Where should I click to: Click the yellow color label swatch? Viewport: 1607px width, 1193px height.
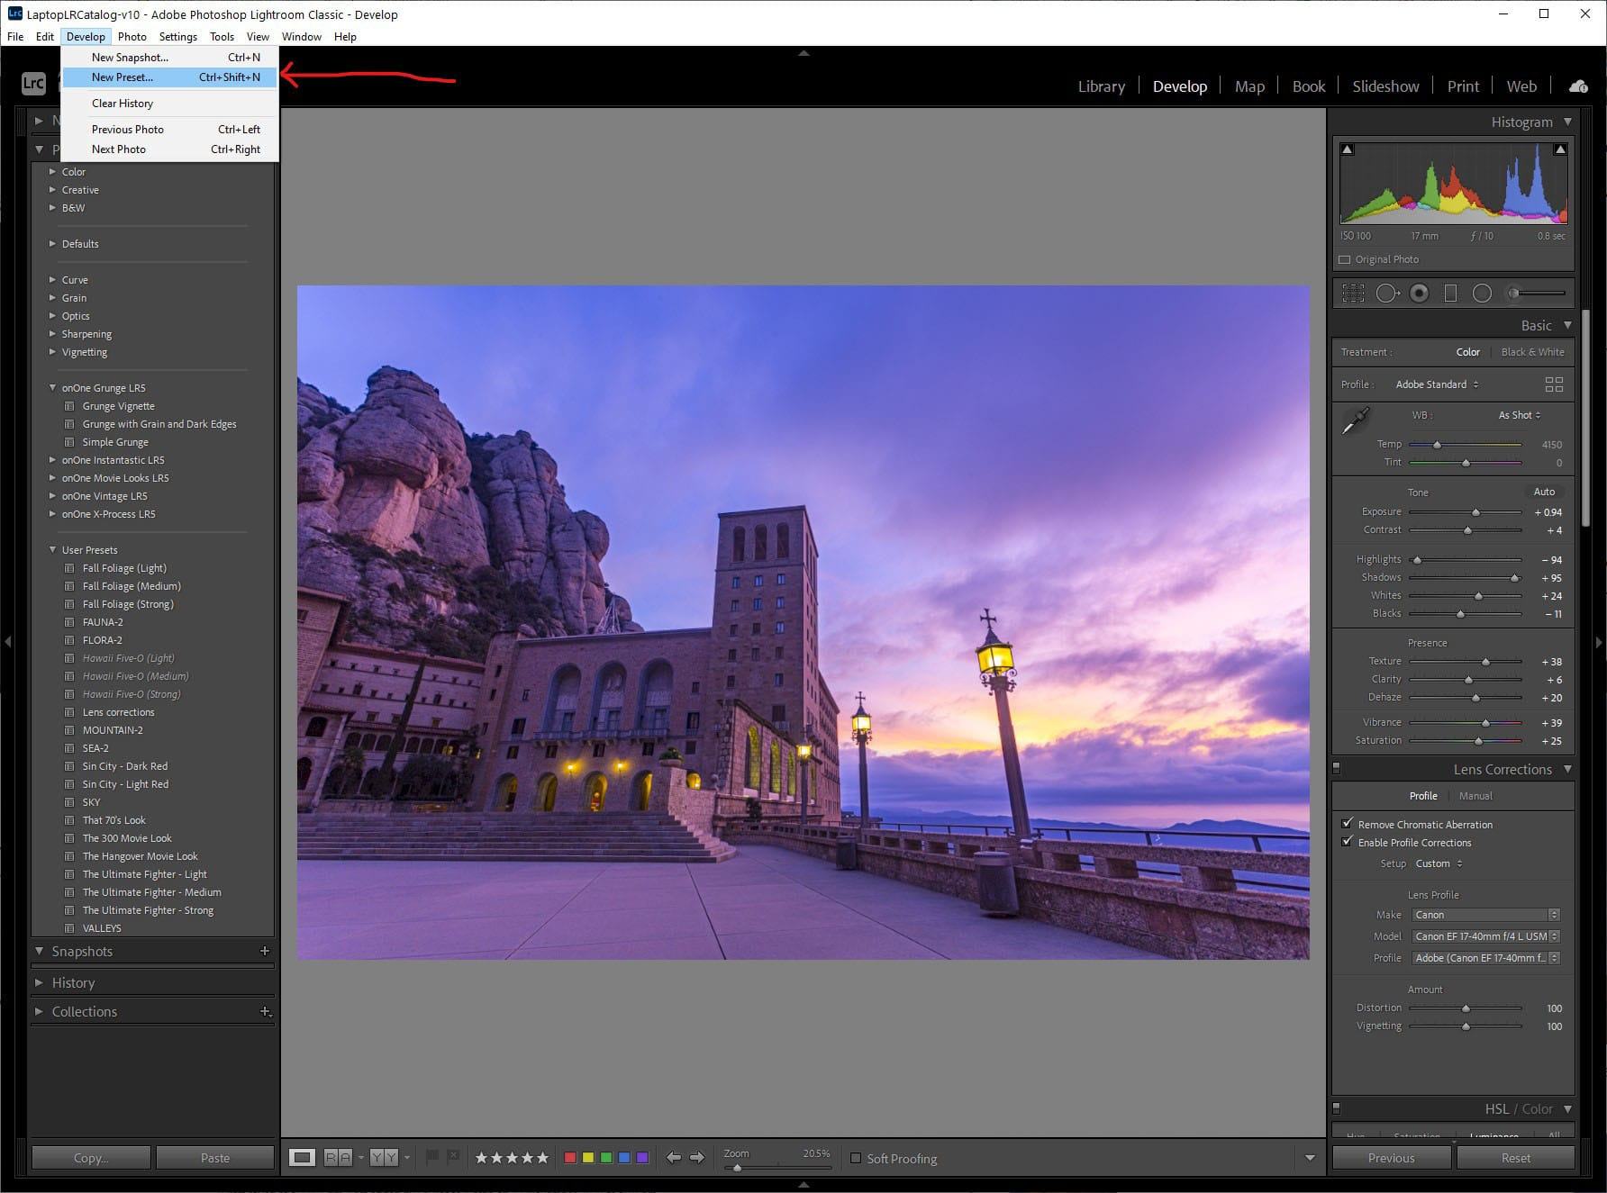click(588, 1157)
